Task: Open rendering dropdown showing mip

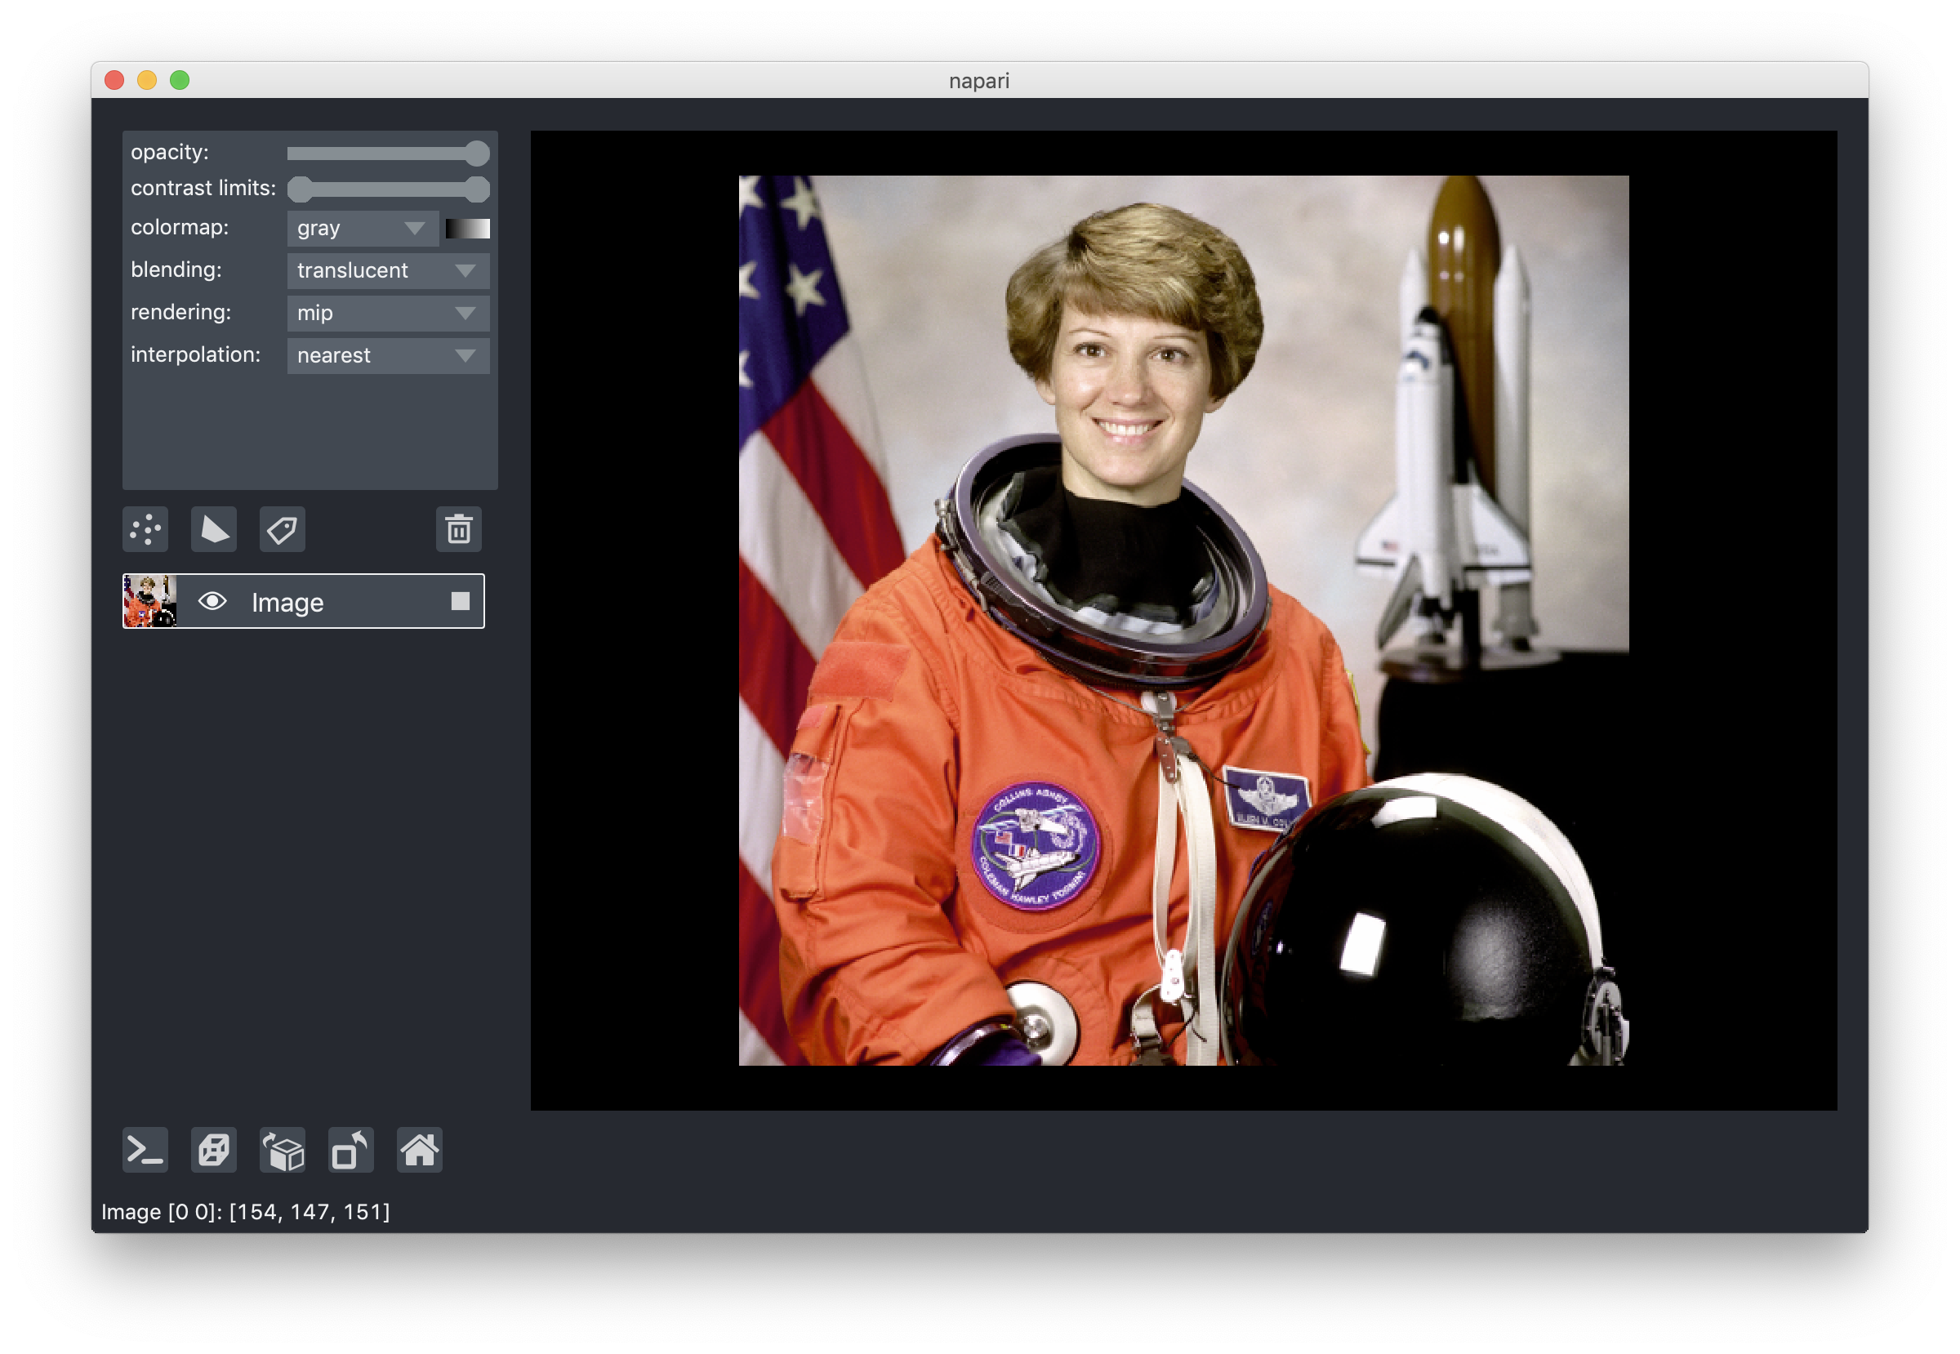Action: (x=388, y=313)
